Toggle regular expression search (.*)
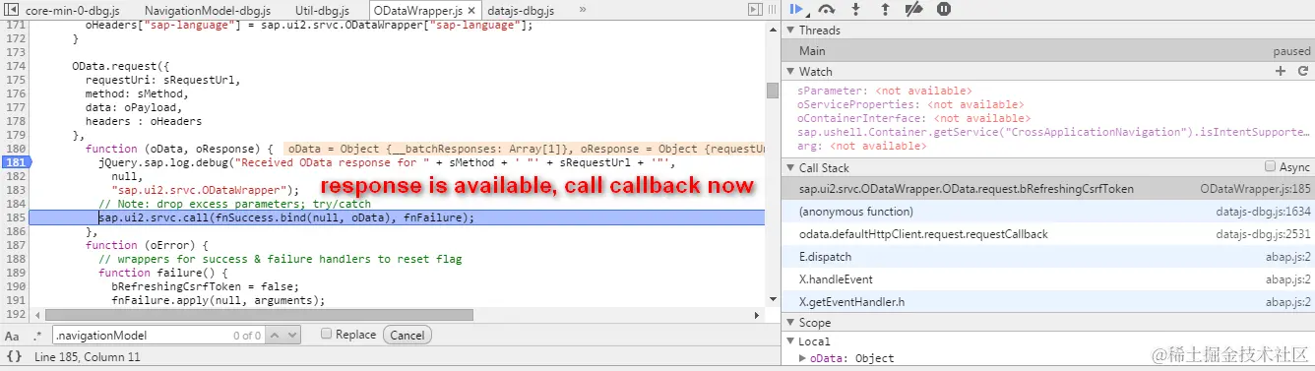The image size is (1315, 371). pos(37,336)
